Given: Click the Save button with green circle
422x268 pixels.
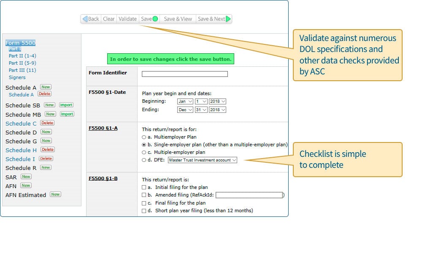Looking at the screenshot, I should (149, 19).
